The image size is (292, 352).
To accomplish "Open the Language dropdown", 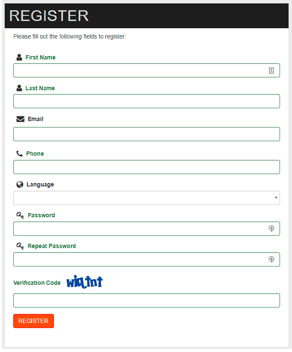I will pyautogui.click(x=146, y=198).
